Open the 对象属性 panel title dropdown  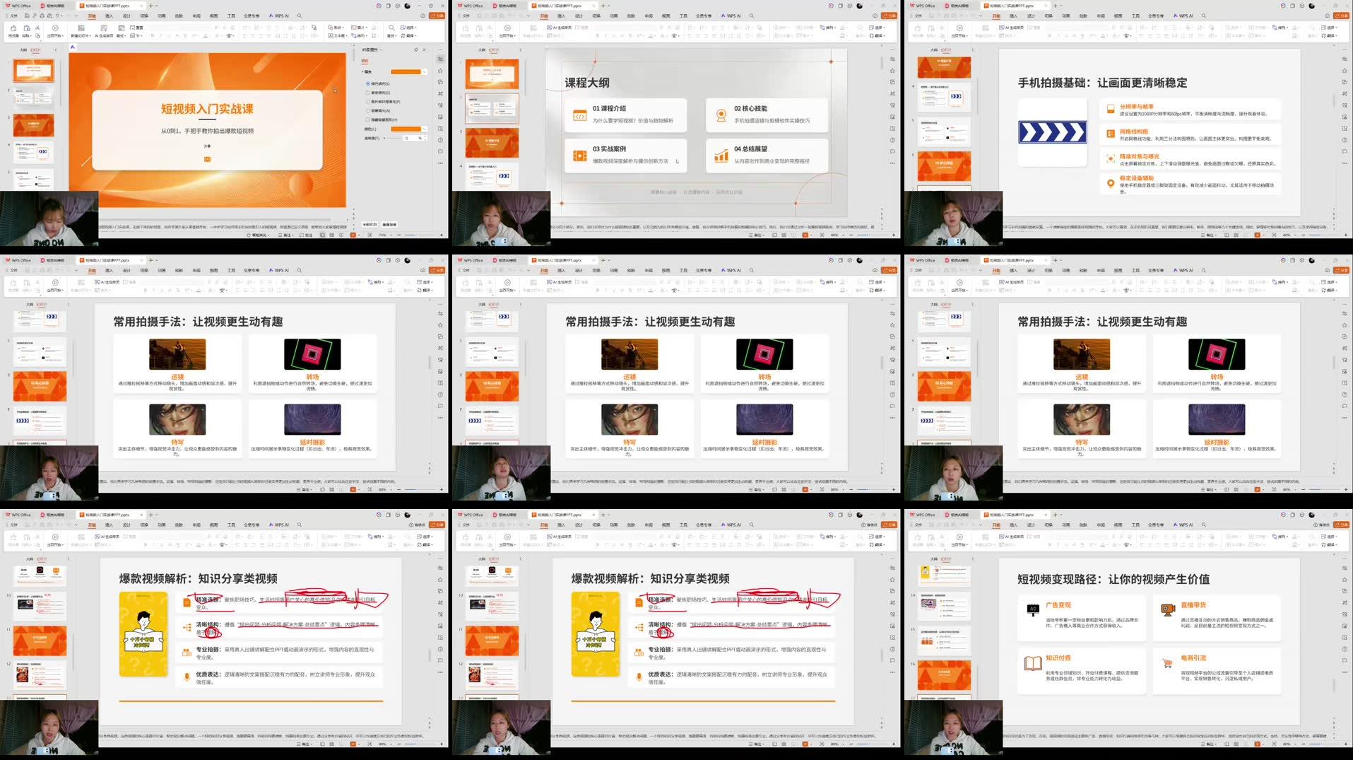382,49
